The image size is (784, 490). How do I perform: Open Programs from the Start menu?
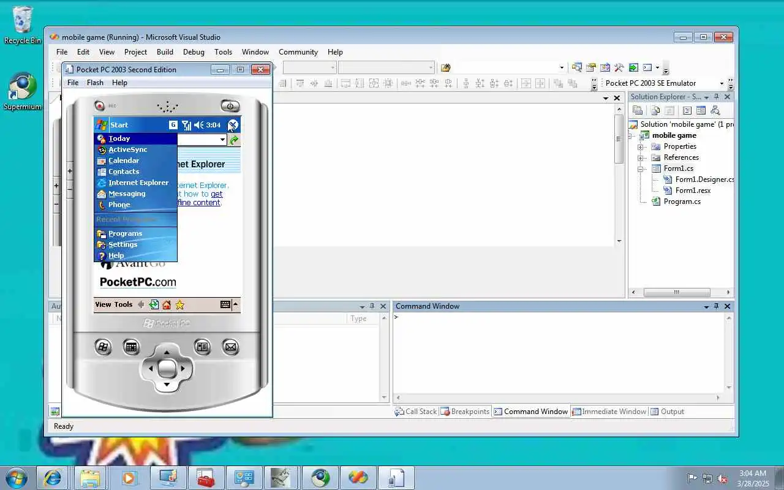pyautogui.click(x=135, y=233)
